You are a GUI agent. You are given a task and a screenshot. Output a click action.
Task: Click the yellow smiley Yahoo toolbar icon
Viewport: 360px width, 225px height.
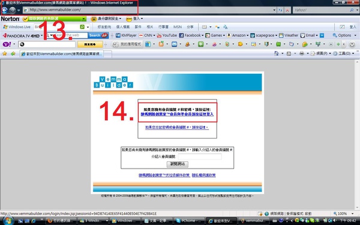coord(241,44)
